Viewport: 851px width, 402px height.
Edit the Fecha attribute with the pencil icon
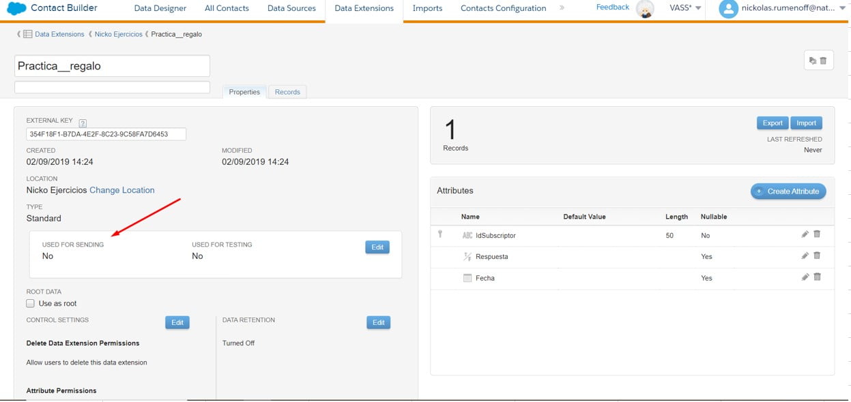tap(805, 277)
